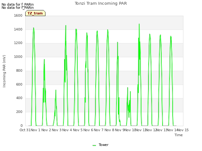
Task: Click the Nov 3 x-axis date label
Action: coord(56,130)
